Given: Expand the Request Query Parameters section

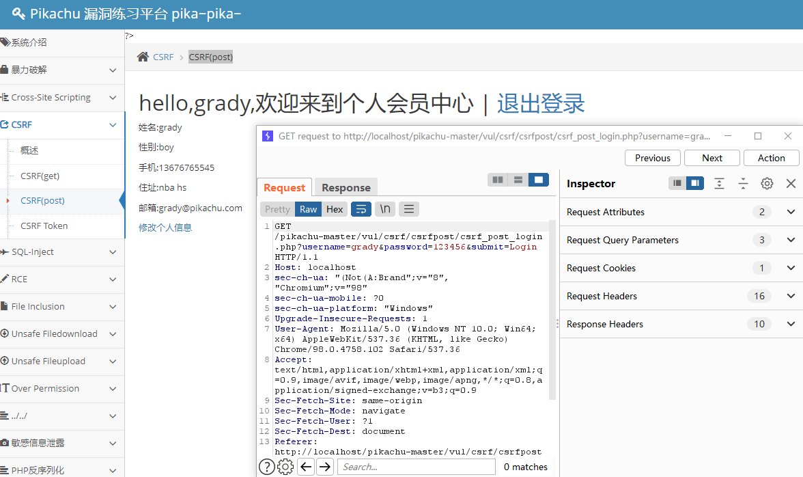Looking at the screenshot, I should pos(791,240).
